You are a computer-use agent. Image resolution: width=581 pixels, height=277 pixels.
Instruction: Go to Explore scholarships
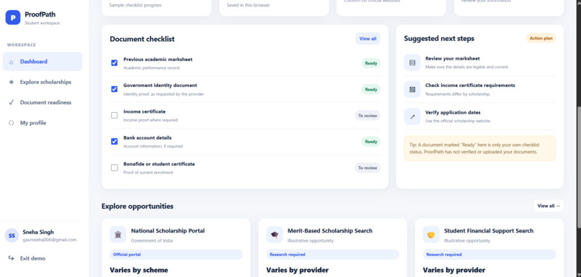tap(43, 82)
